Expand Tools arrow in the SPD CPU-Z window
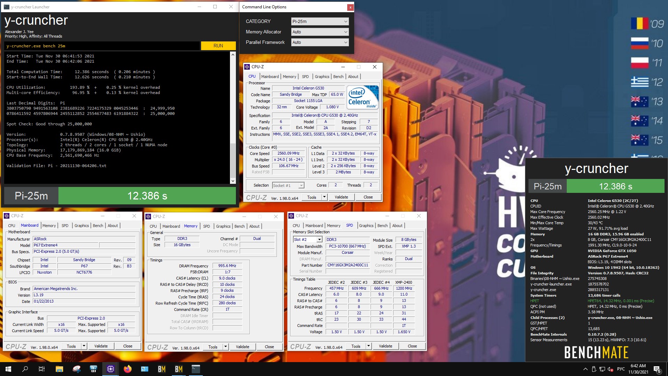The image size is (668, 376). pos(368,346)
